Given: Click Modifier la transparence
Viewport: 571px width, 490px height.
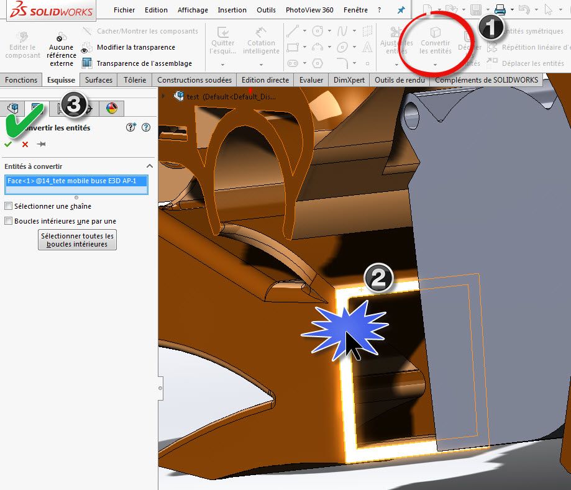Looking at the screenshot, I should [128, 47].
